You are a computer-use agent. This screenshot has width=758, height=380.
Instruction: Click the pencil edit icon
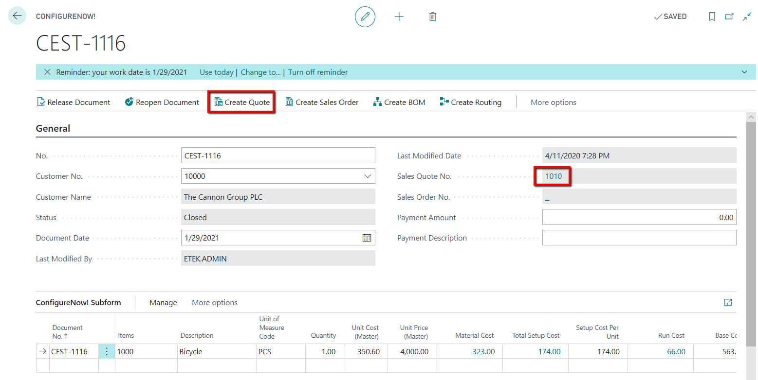coord(365,17)
